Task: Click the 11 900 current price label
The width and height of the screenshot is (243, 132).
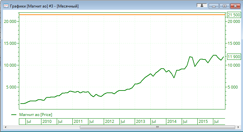Action: pyautogui.click(x=234, y=57)
